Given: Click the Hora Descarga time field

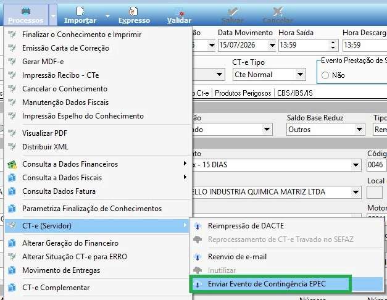Looking at the screenshot, I should [365, 46].
